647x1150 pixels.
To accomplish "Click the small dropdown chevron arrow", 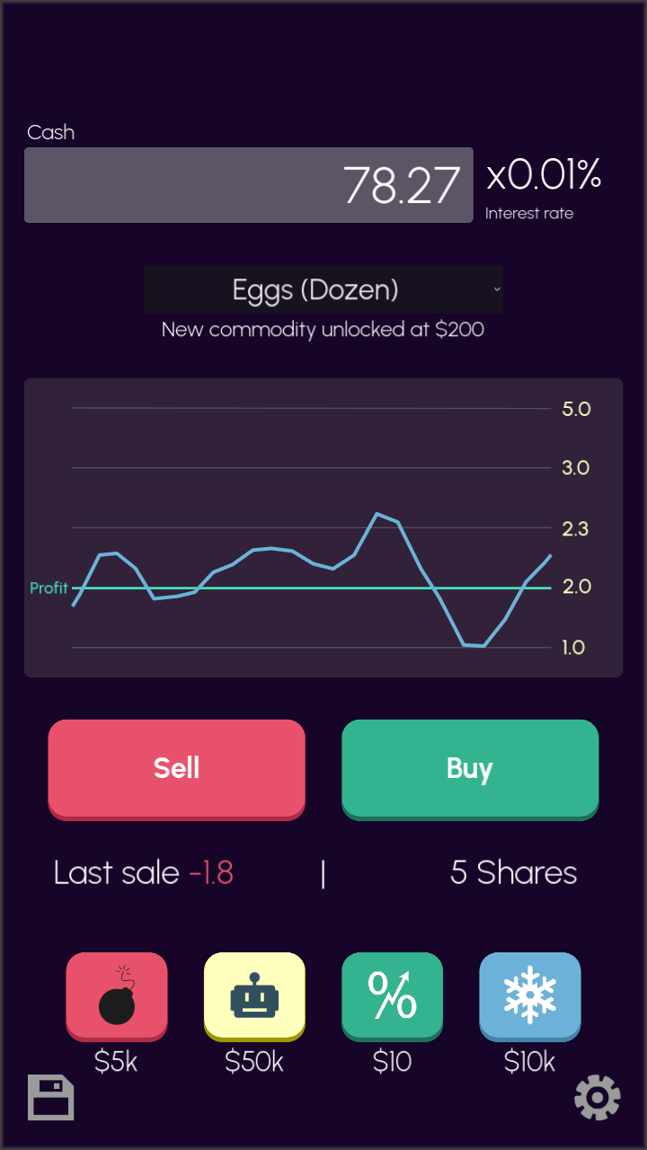I will pos(497,289).
